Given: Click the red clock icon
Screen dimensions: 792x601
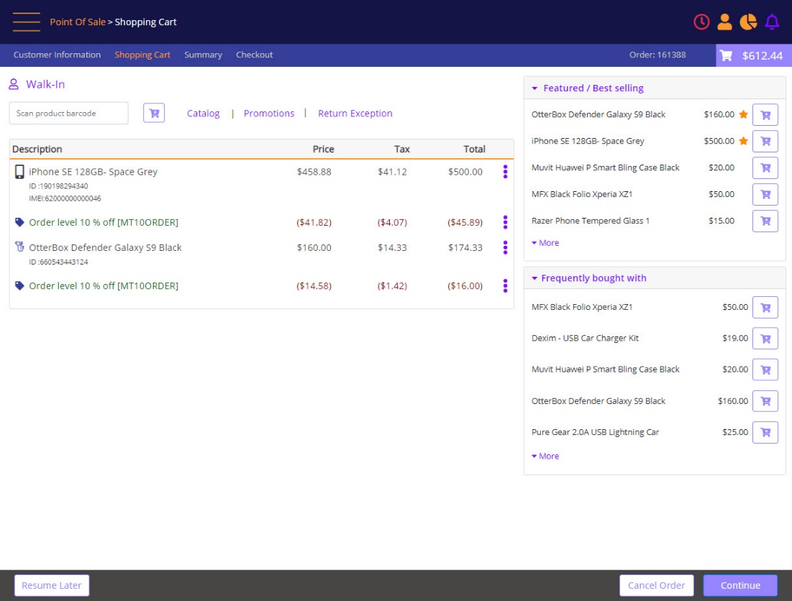Looking at the screenshot, I should coord(701,22).
